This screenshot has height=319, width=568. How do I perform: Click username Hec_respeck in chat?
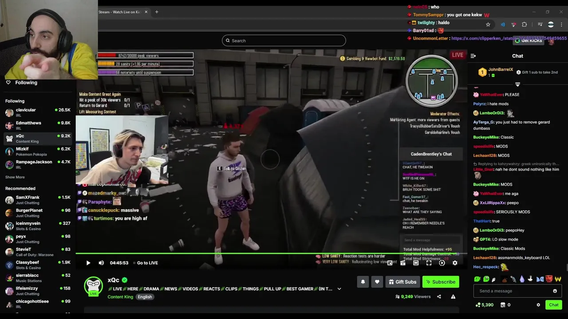pos(486,267)
